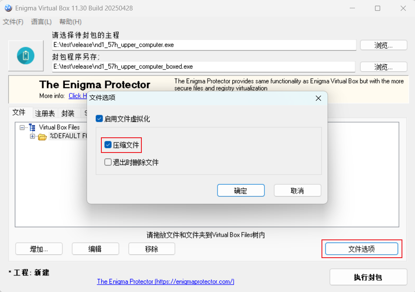Click the Virtual Box Files tree root icon

(x=32, y=127)
